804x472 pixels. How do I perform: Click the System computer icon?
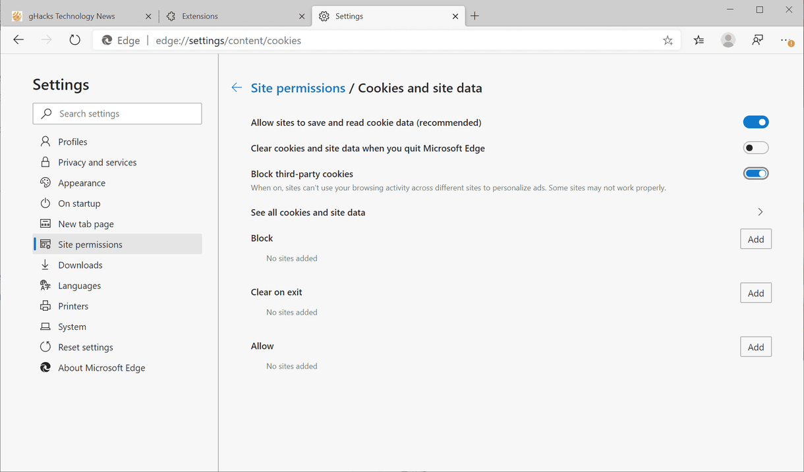point(45,327)
